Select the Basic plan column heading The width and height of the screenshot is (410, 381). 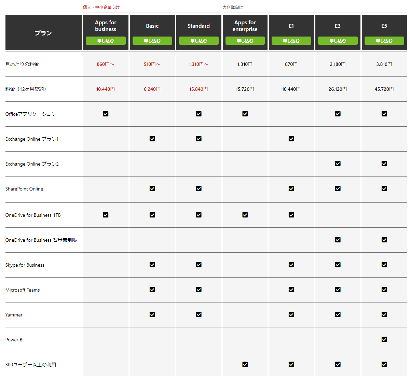(152, 26)
